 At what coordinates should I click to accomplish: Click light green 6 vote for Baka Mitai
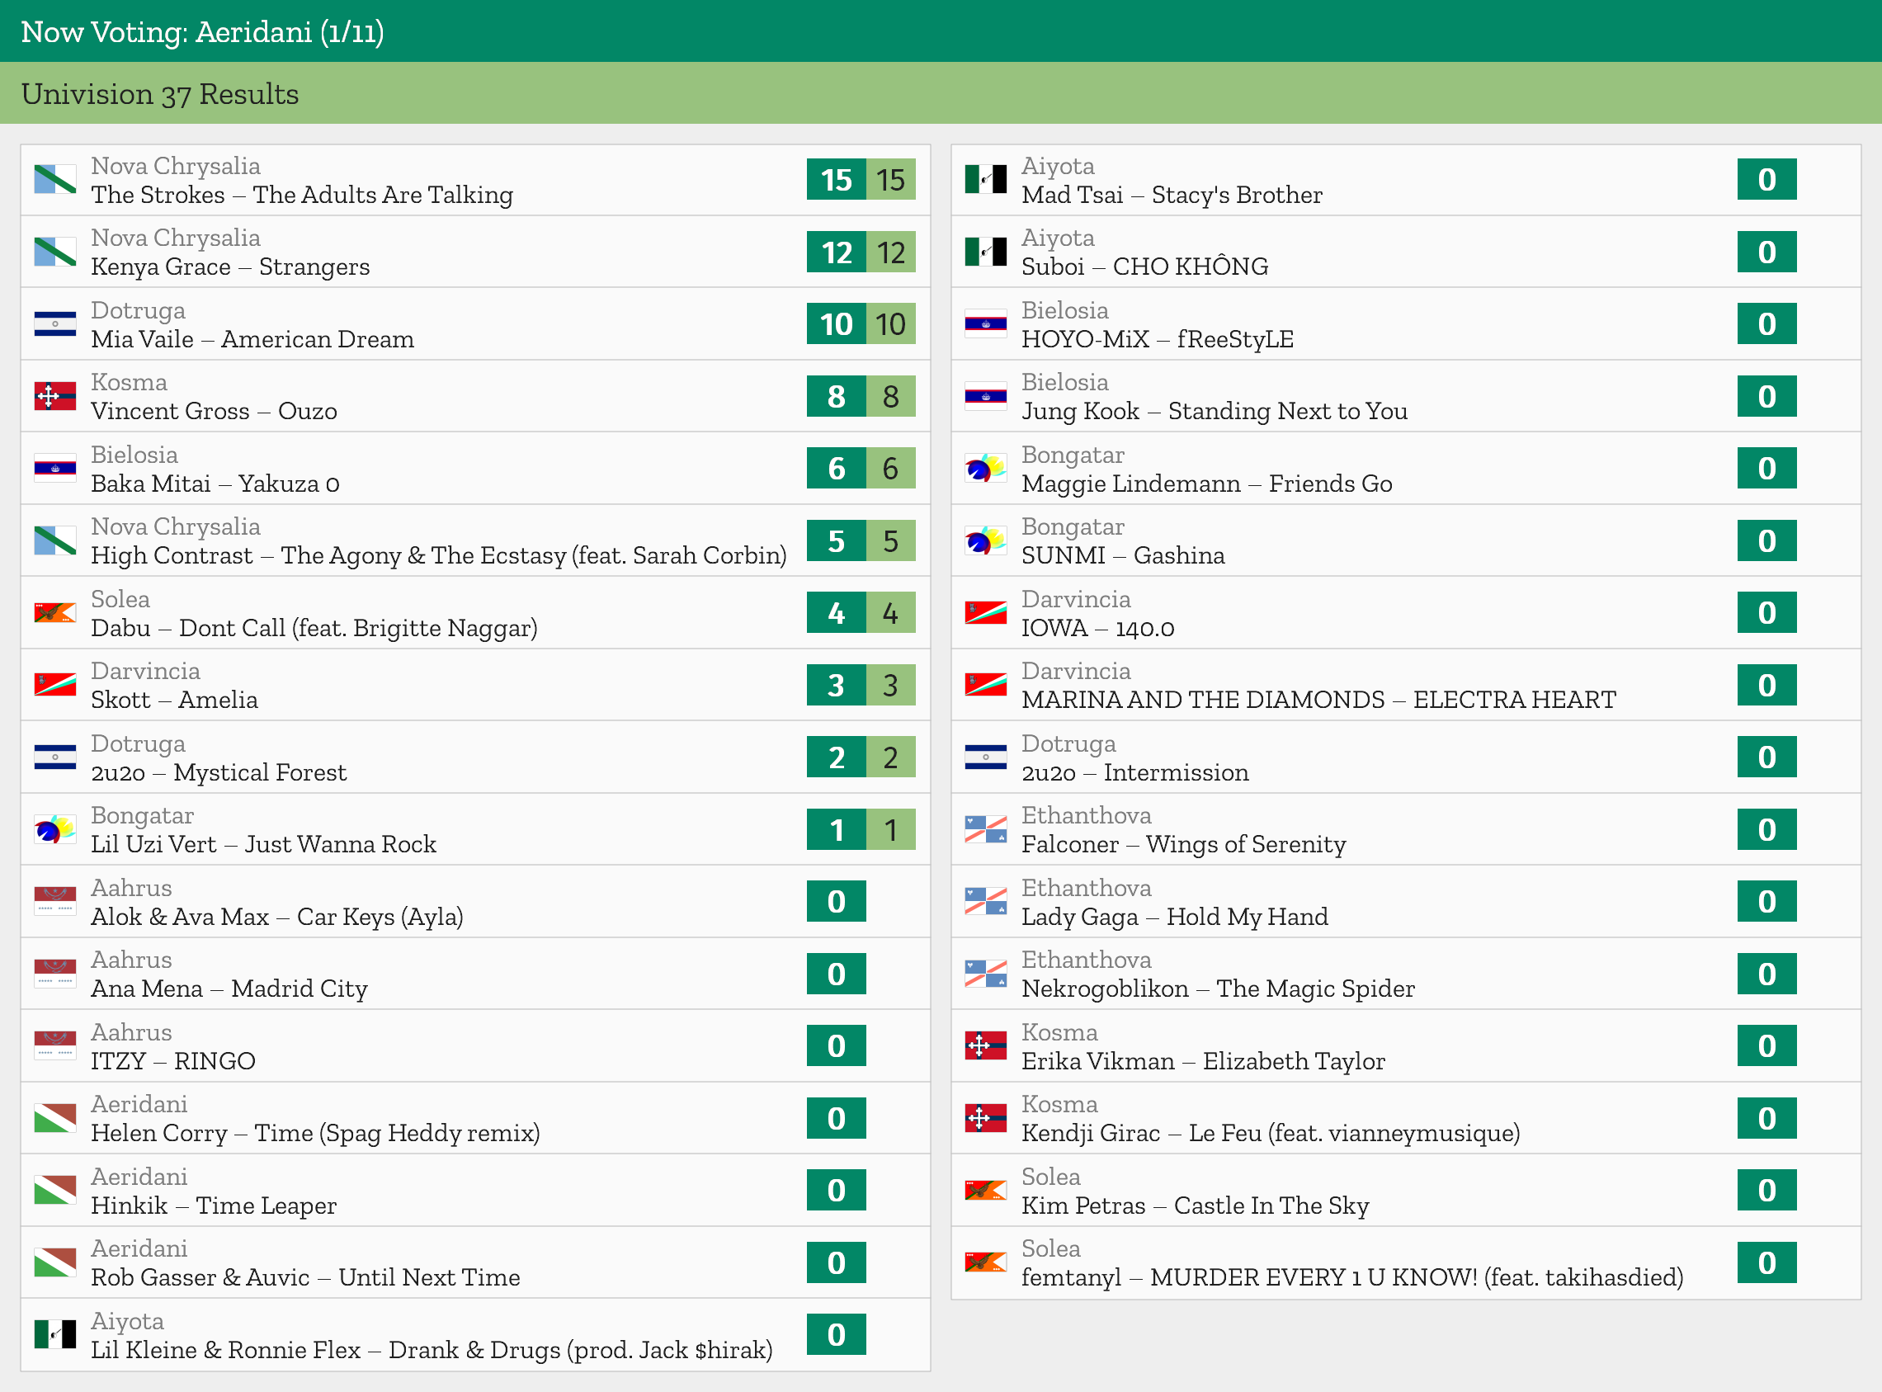coord(890,469)
